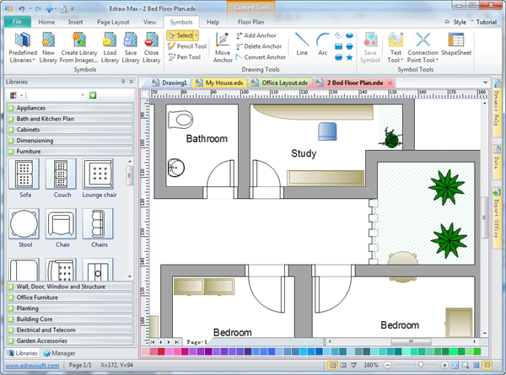Expand Bath and Kitchen Plan library
Screen dimensions: 506x375
tap(70, 119)
